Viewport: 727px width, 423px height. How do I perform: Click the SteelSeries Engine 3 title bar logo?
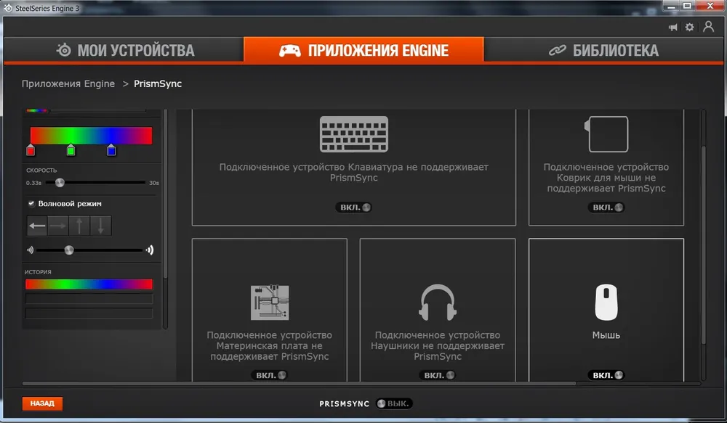coord(8,8)
